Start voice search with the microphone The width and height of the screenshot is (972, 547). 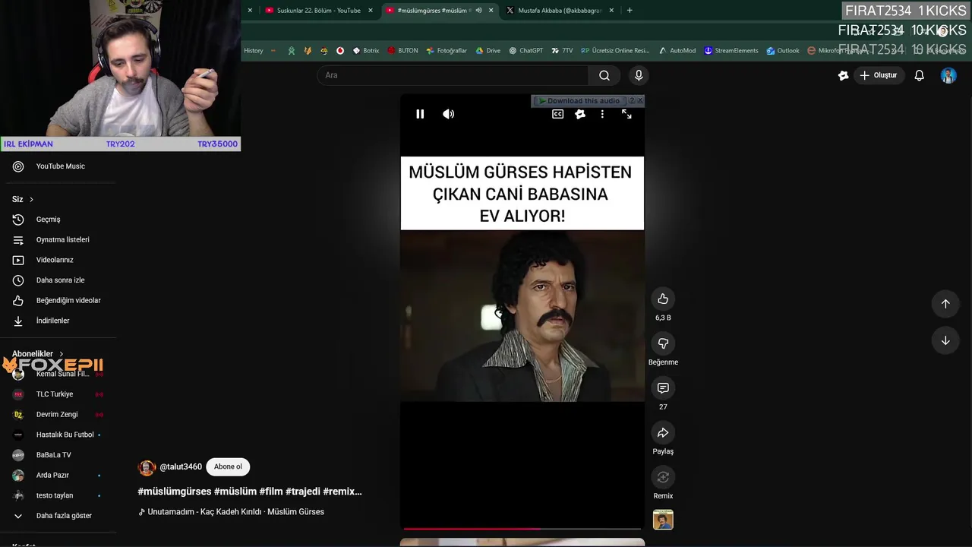[639, 75]
